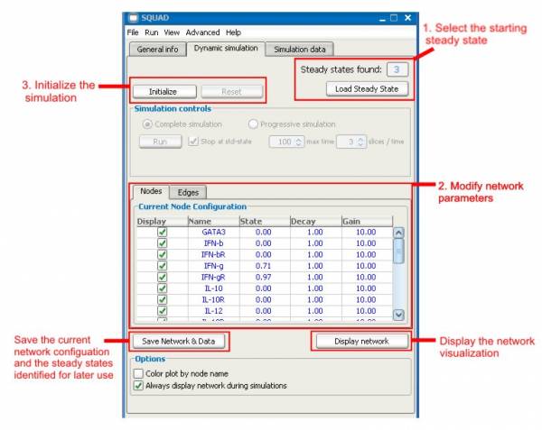Screen dimensions: 542x430
Task: Click Load Steady State button
Action: click(367, 89)
